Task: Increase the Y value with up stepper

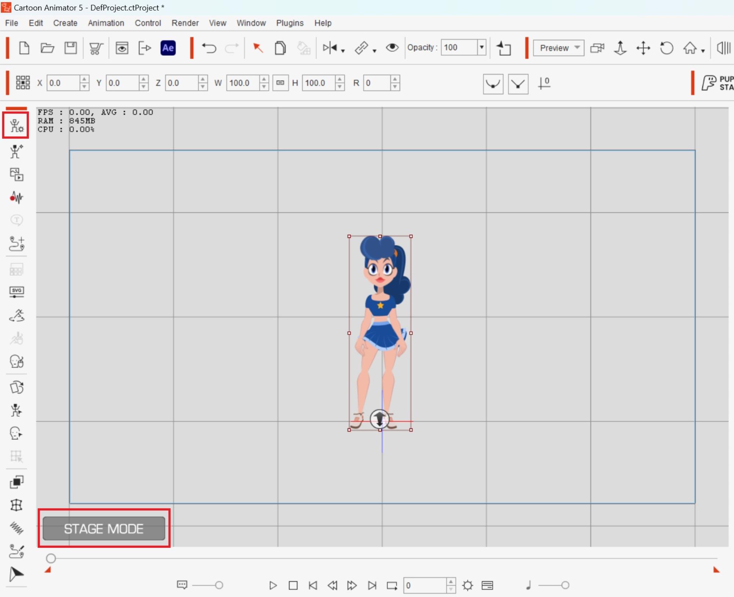Action: click(x=143, y=79)
